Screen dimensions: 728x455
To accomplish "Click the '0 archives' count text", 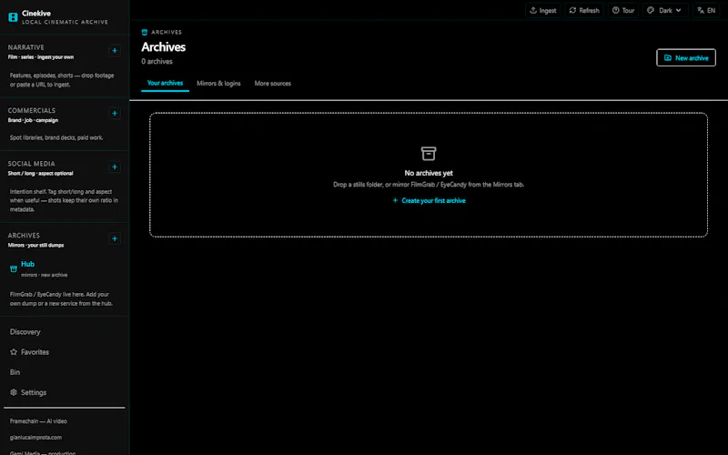I will pos(157,61).
